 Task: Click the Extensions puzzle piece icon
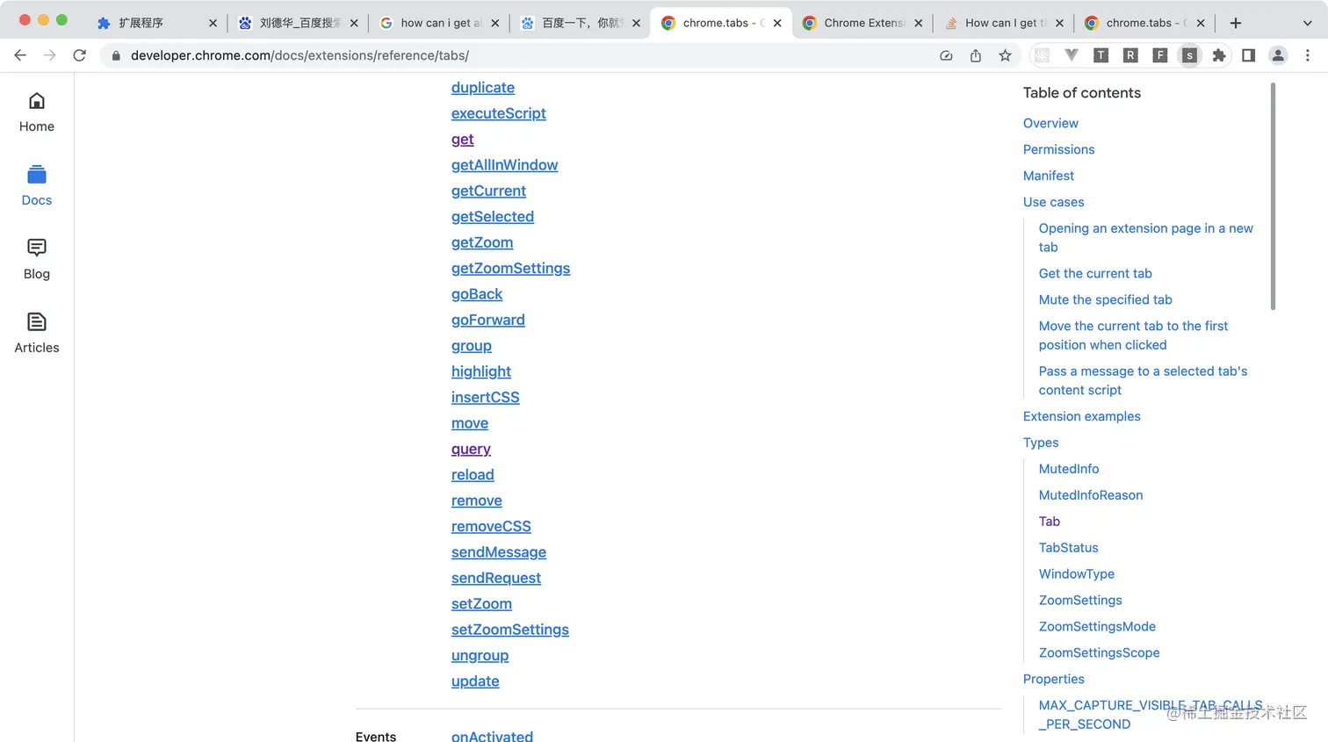(1219, 54)
